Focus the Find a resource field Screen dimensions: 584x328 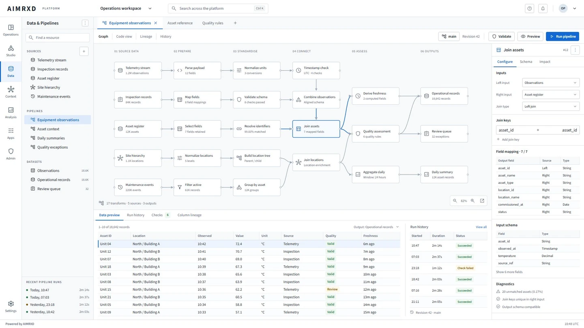pos(58,38)
